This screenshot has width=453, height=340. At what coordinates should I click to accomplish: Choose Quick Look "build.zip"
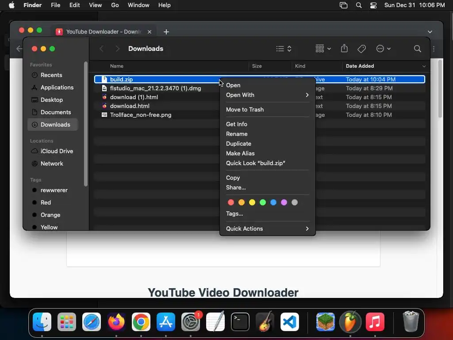(x=267, y=163)
